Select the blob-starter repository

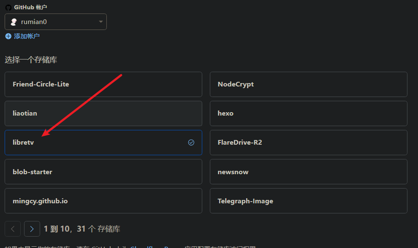point(103,172)
